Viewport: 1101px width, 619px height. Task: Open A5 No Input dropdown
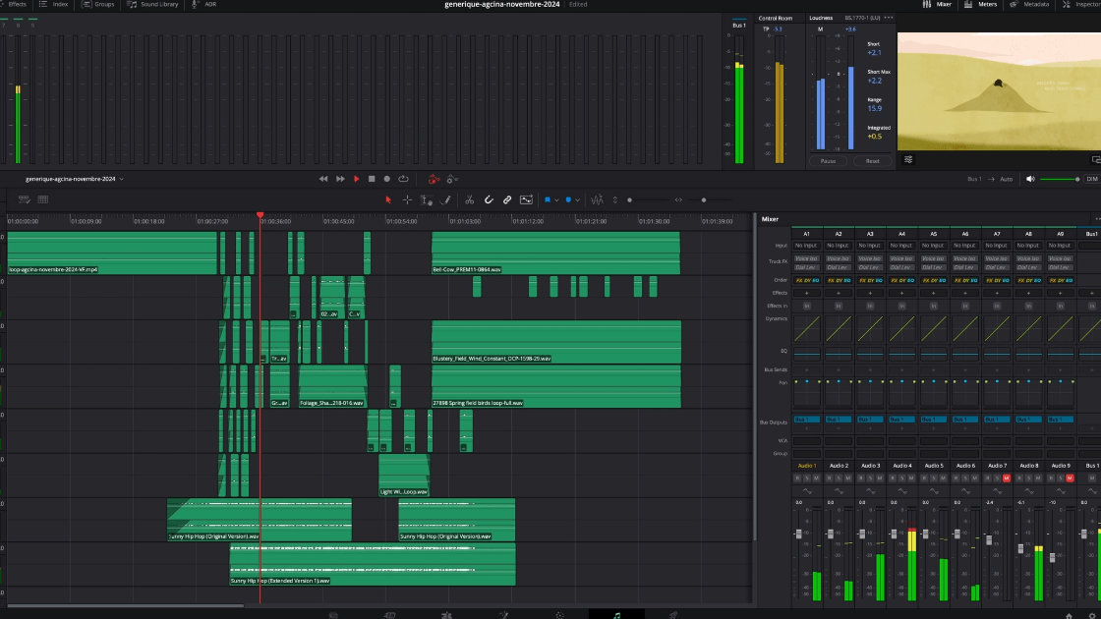pos(933,246)
